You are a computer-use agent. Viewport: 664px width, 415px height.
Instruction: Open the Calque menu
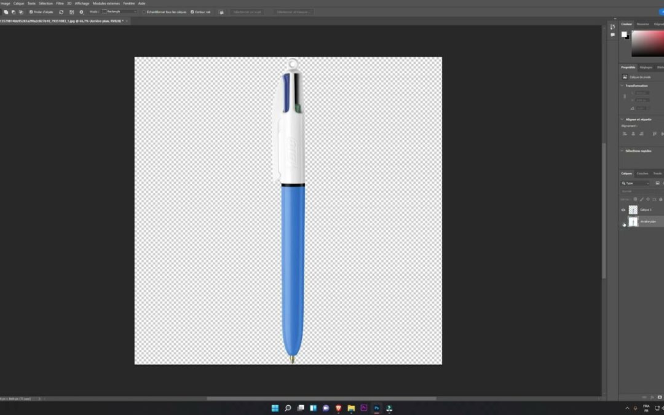[18, 4]
